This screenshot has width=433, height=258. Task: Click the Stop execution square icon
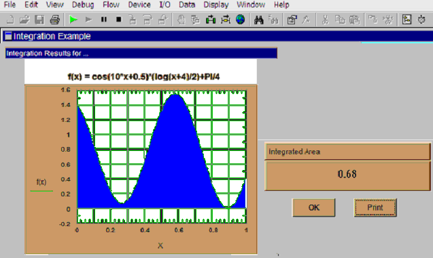point(119,20)
